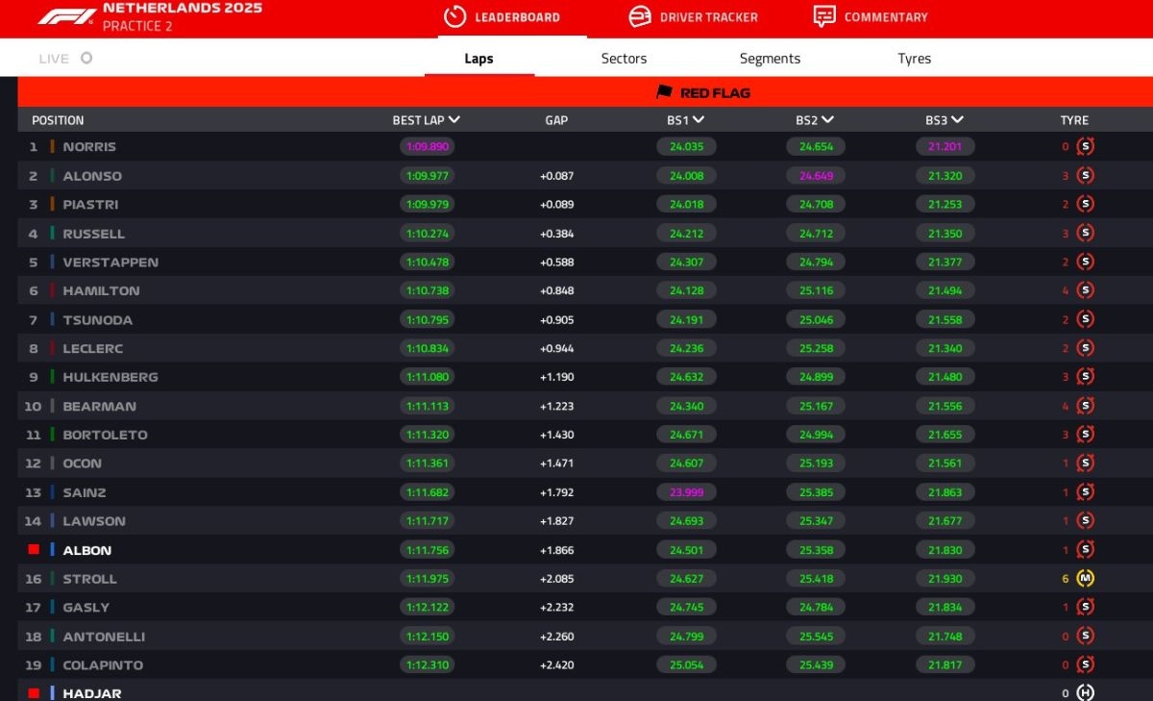This screenshot has height=701, width=1153.
Task: Click Hadjar's white hard tyre icon
Action: (x=1086, y=692)
